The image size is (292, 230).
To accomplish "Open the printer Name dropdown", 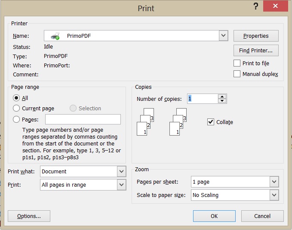I will coord(223,36).
